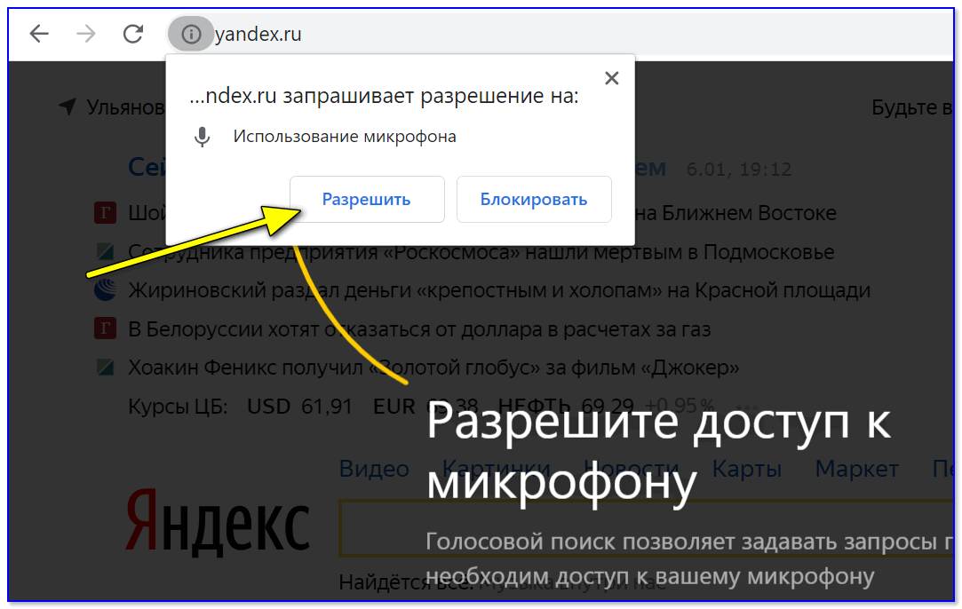Open the Маркет tab

[x=856, y=469]
